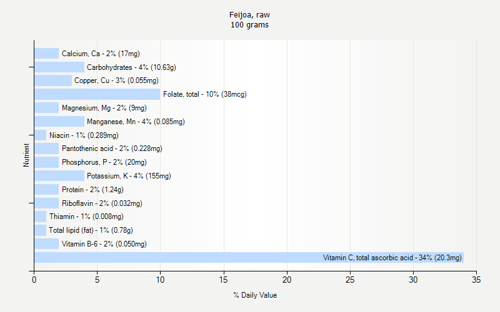Click the blue Niacin bar

(40, 135)
